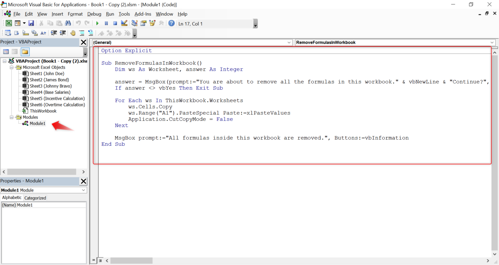Switch to Categorized properties tab
Screen dimensions: 499x265
pos(35,198)
